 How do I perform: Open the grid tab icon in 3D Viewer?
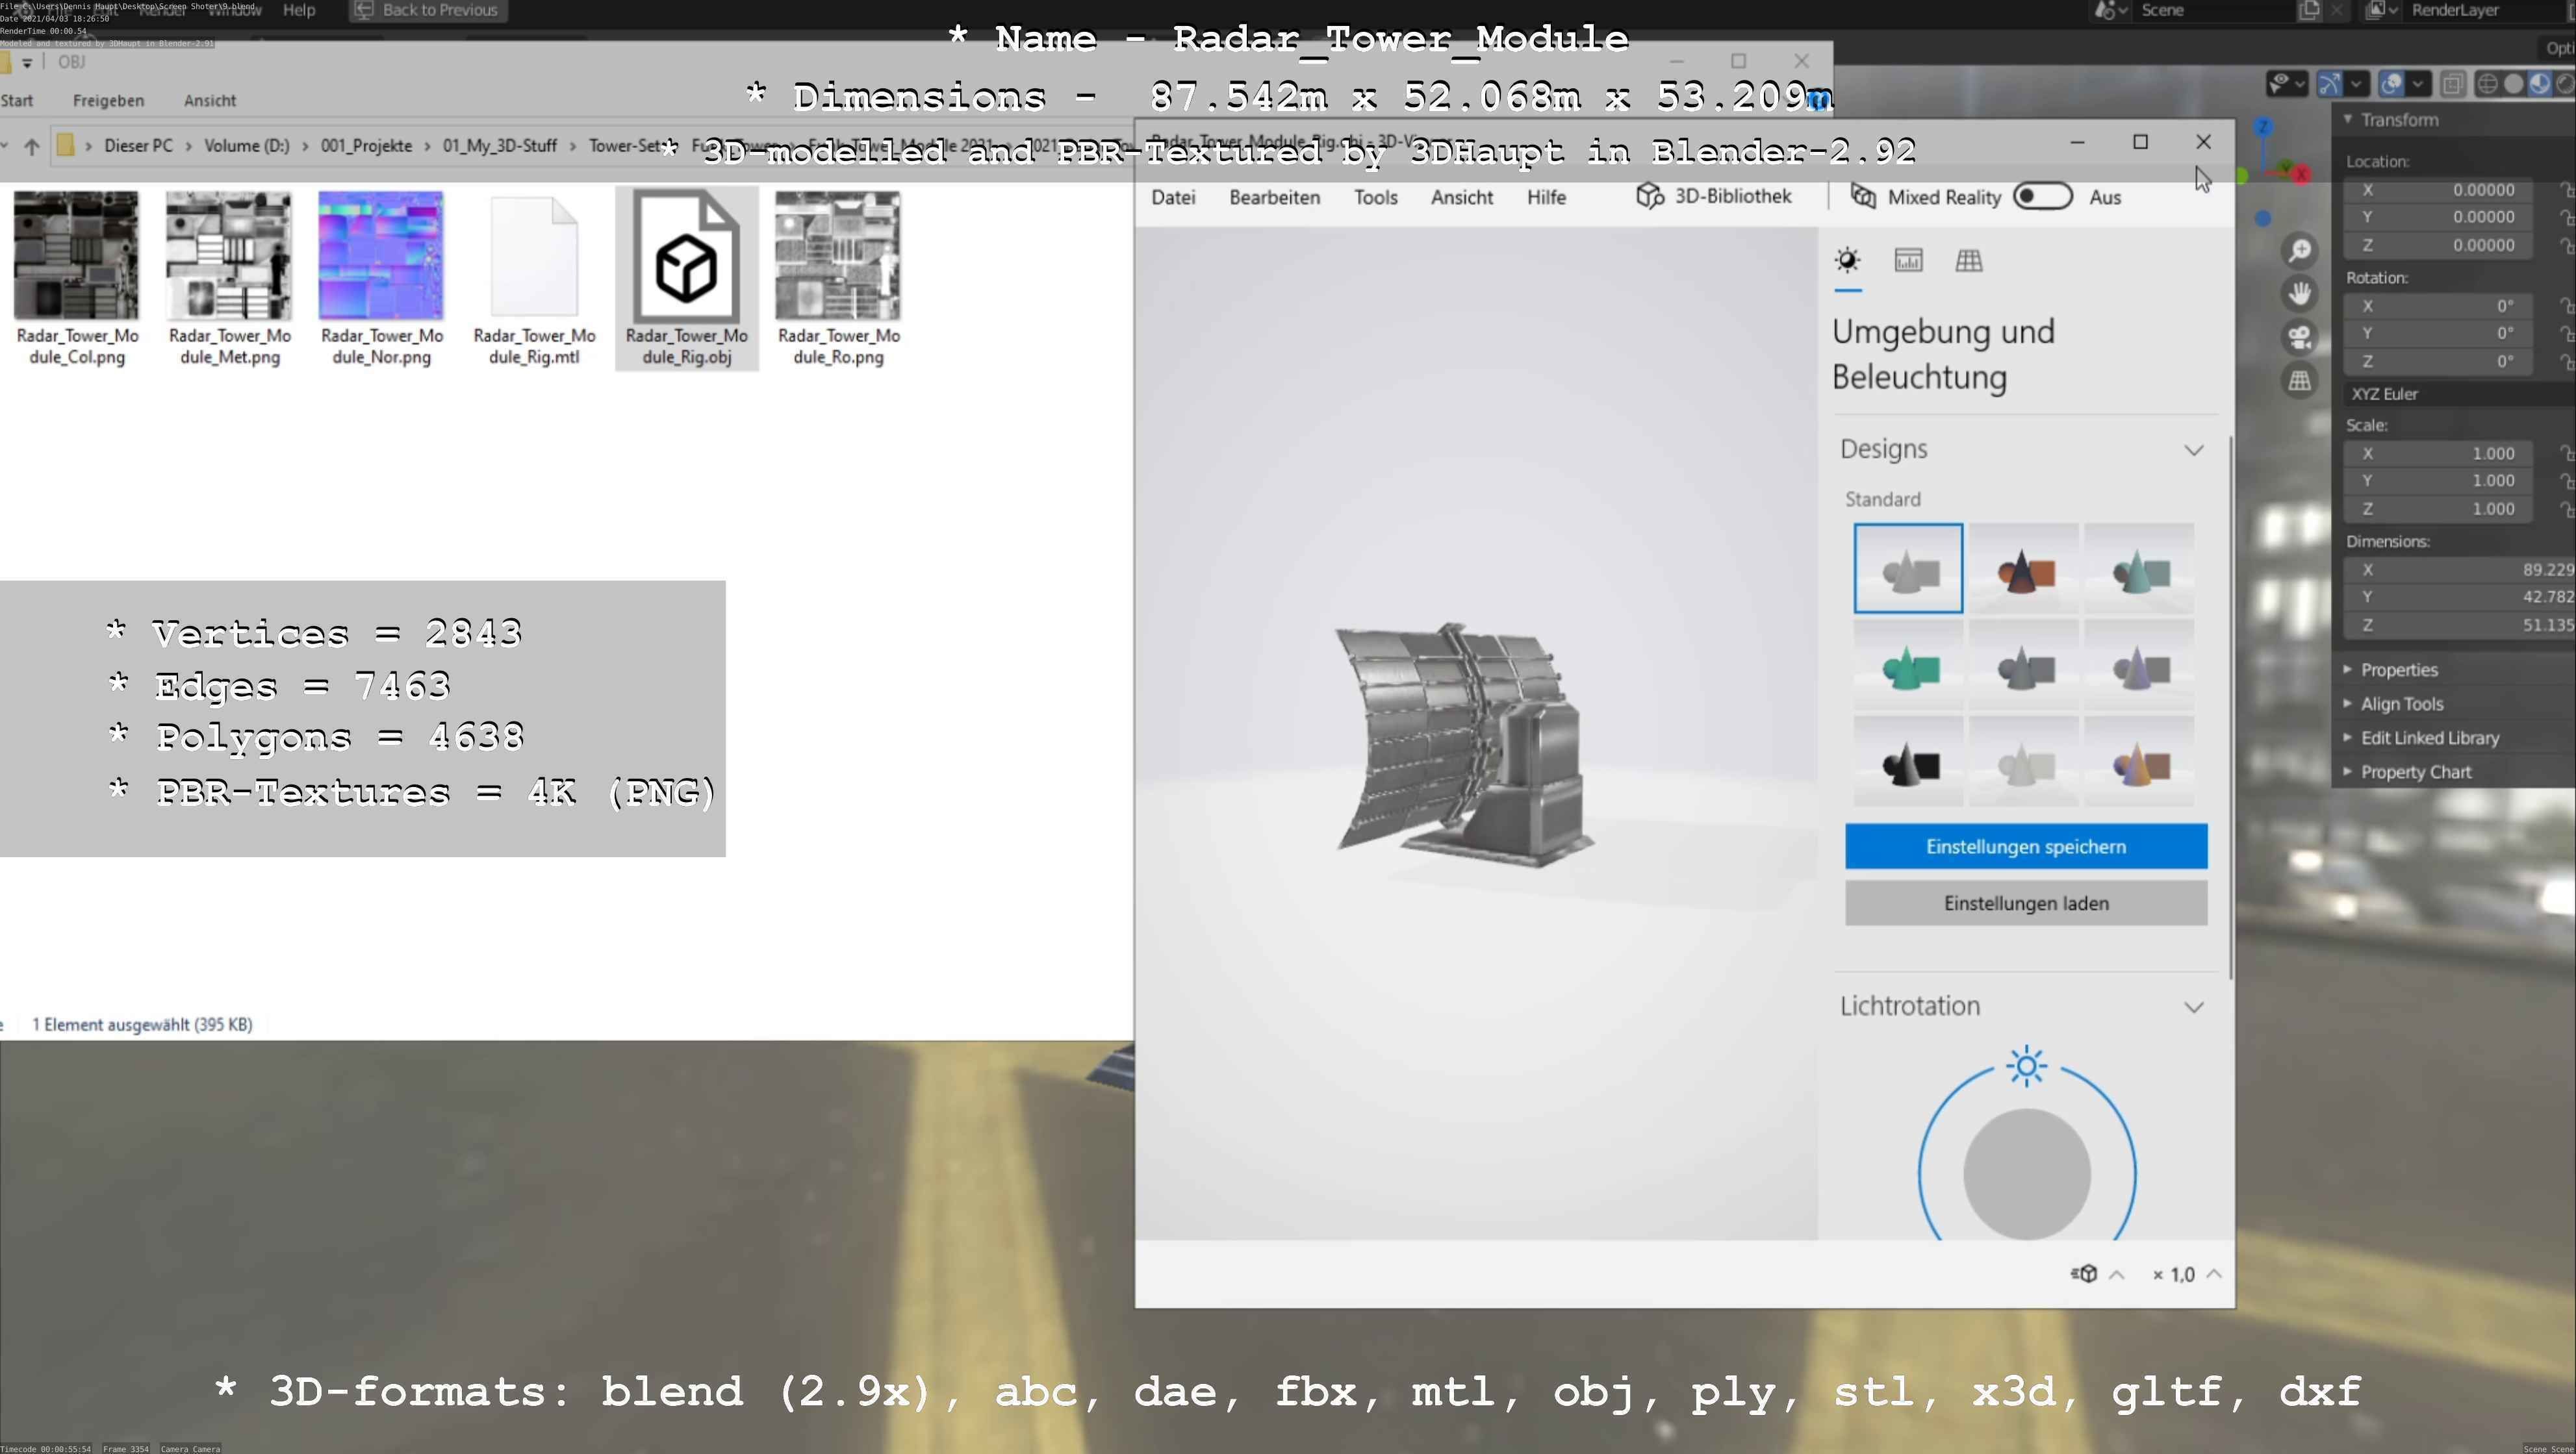(x=1968, y=261)
